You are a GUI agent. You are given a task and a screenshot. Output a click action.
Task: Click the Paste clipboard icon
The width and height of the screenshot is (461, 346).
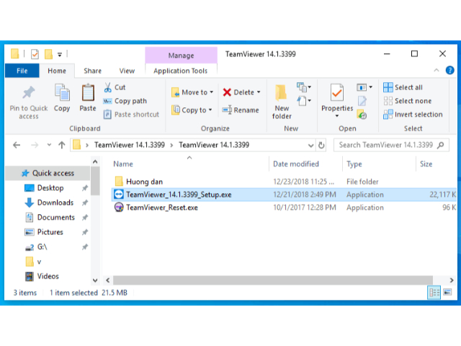coord(88,93)
